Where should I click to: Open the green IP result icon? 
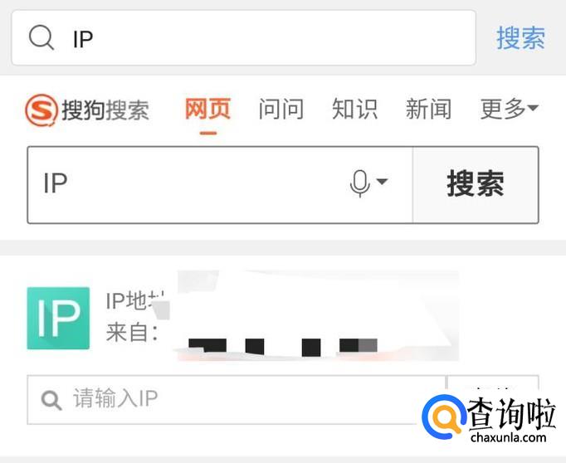pos(58,318)
